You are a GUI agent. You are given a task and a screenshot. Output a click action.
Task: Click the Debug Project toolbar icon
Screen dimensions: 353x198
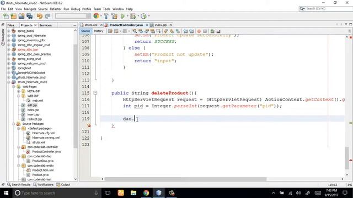133,16
